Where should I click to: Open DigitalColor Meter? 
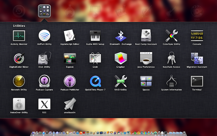pyautogui.click(x=19, y=58)
